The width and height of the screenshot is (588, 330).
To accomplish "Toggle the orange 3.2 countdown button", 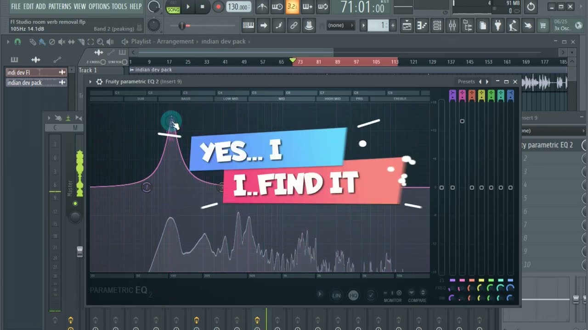I will (292, 7).
